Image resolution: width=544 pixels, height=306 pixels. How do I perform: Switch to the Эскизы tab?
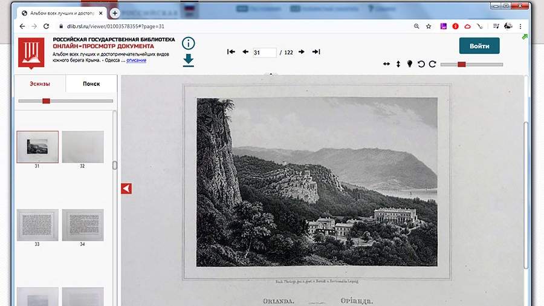40,84
